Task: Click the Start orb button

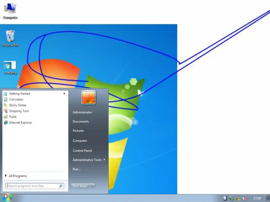Action: 7,198
